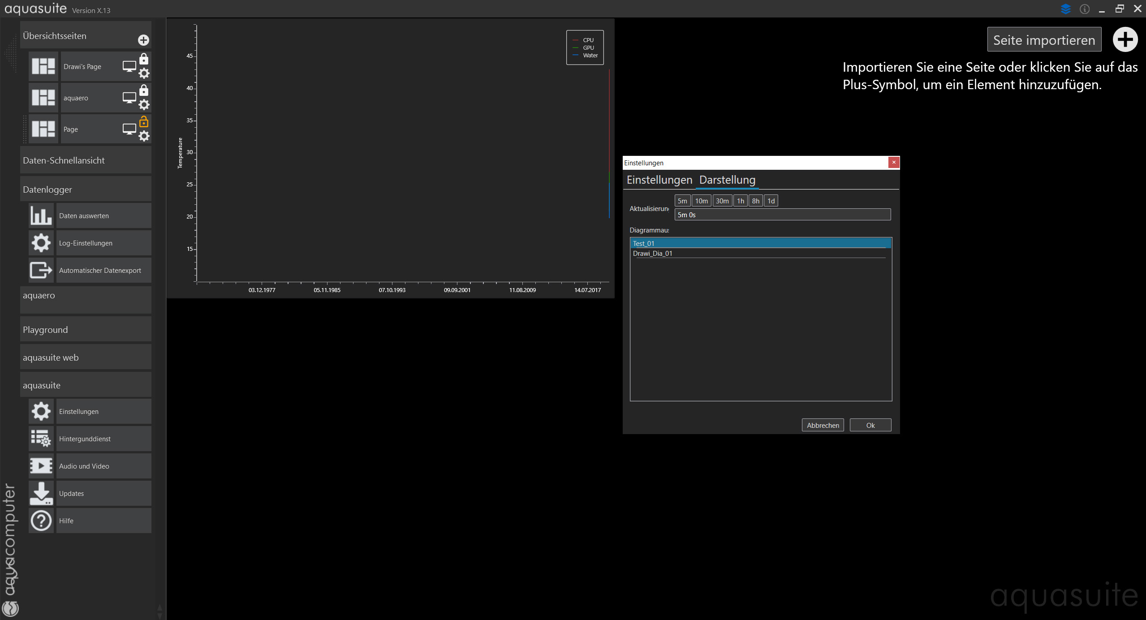Click the large plus button to add element
This screenshot has width=1146, height=620.
point(1125,40)
